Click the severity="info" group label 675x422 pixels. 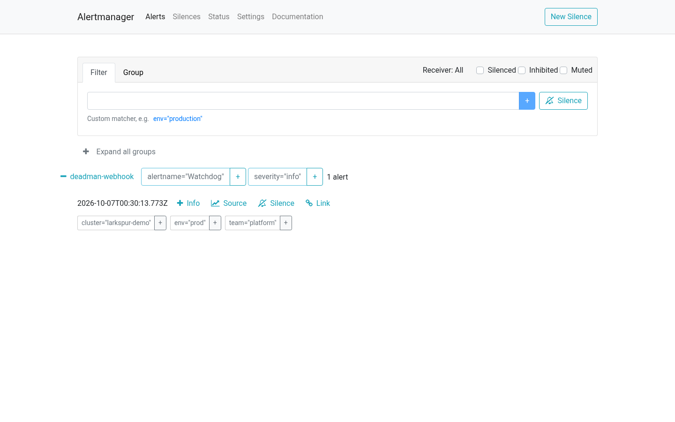(277, 177)
